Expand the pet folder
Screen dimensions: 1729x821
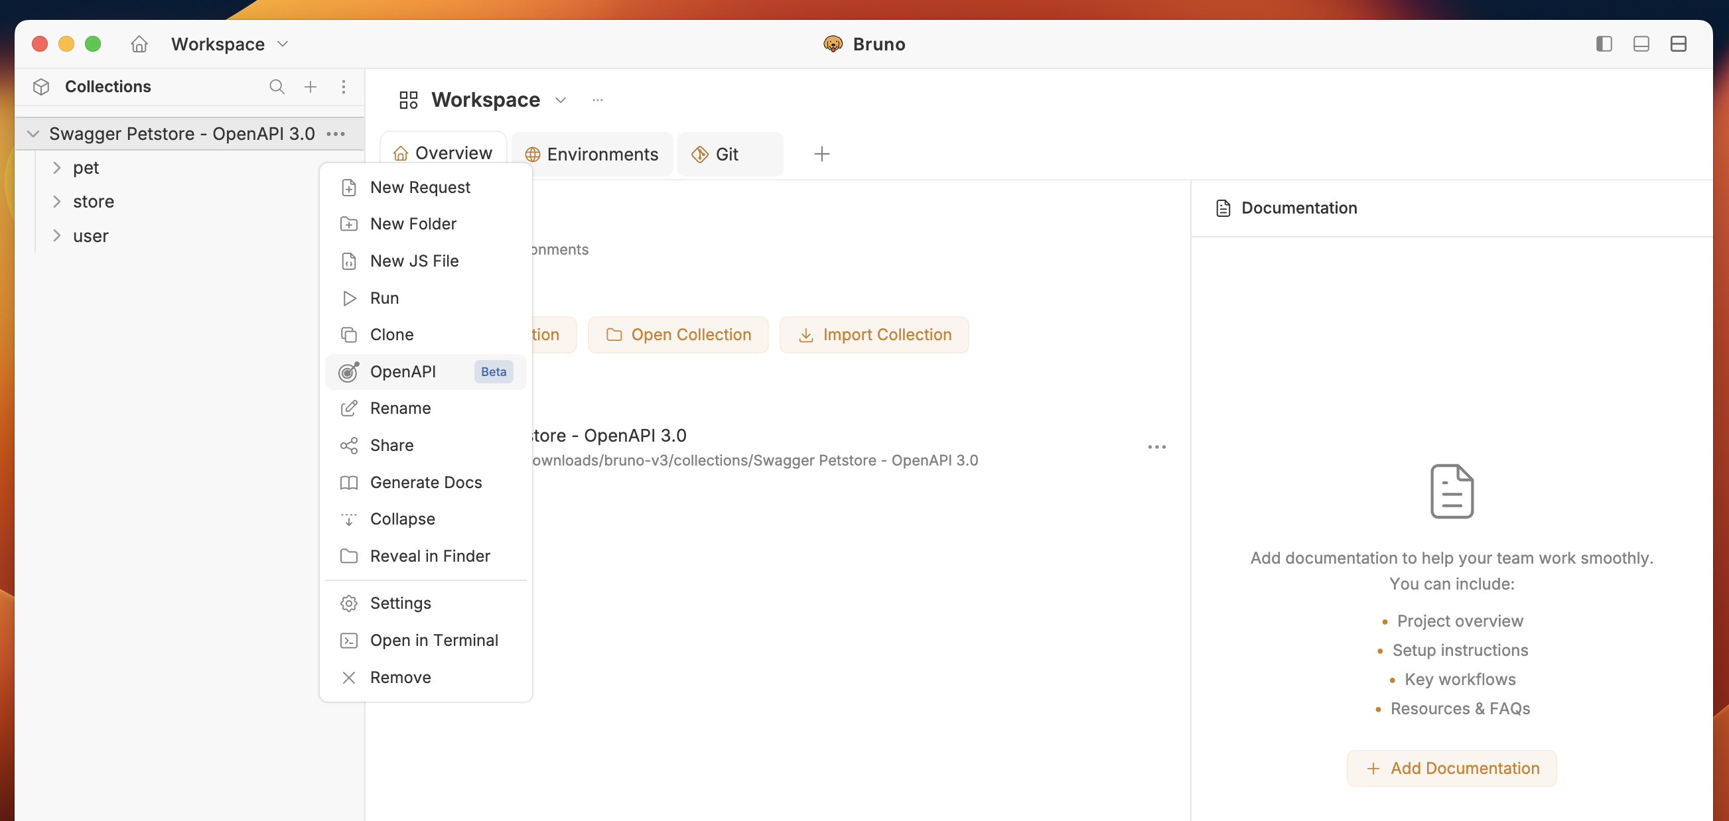click(56, 168)
